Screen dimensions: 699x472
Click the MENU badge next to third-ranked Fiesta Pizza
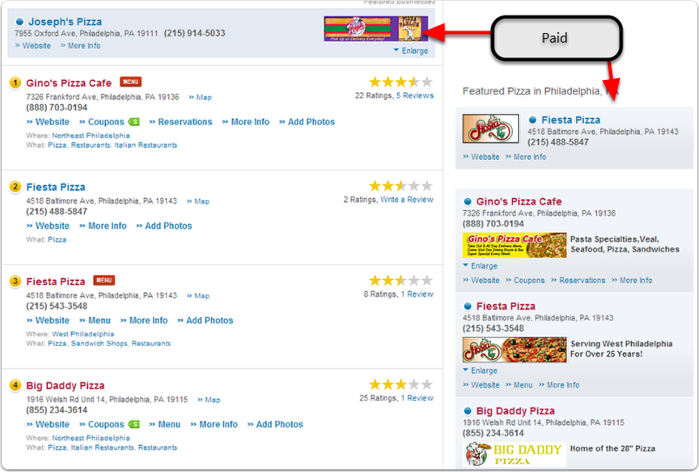[x=103, y=281]
